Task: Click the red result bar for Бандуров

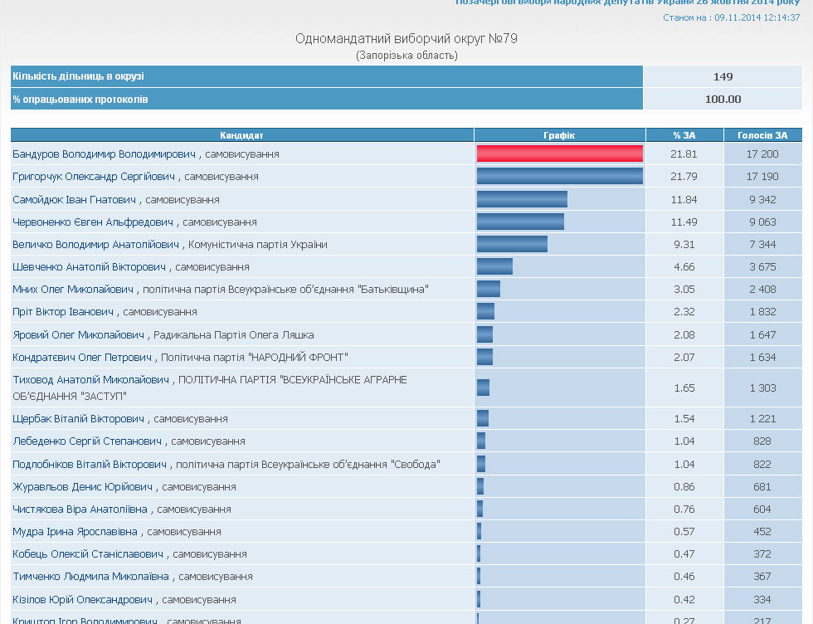Action: pyautogui.click(x=559, y=154)
